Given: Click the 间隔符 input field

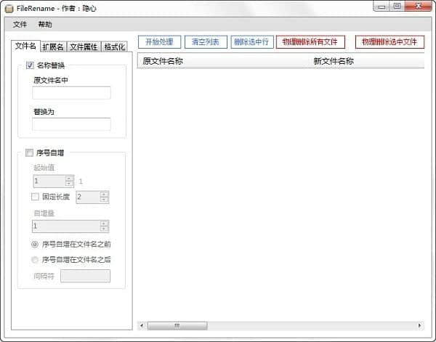Looking at the screenshot, I should click(85, 276).
